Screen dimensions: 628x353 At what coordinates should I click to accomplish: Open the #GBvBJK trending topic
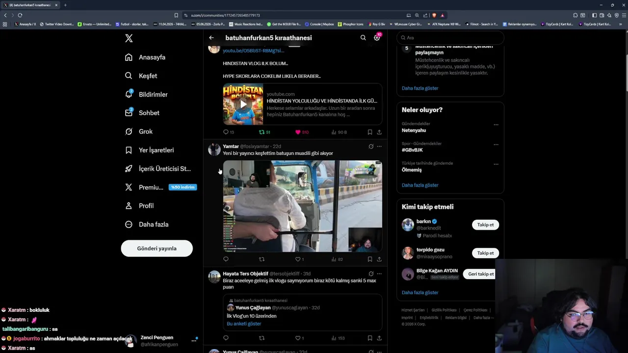(412, 150)
